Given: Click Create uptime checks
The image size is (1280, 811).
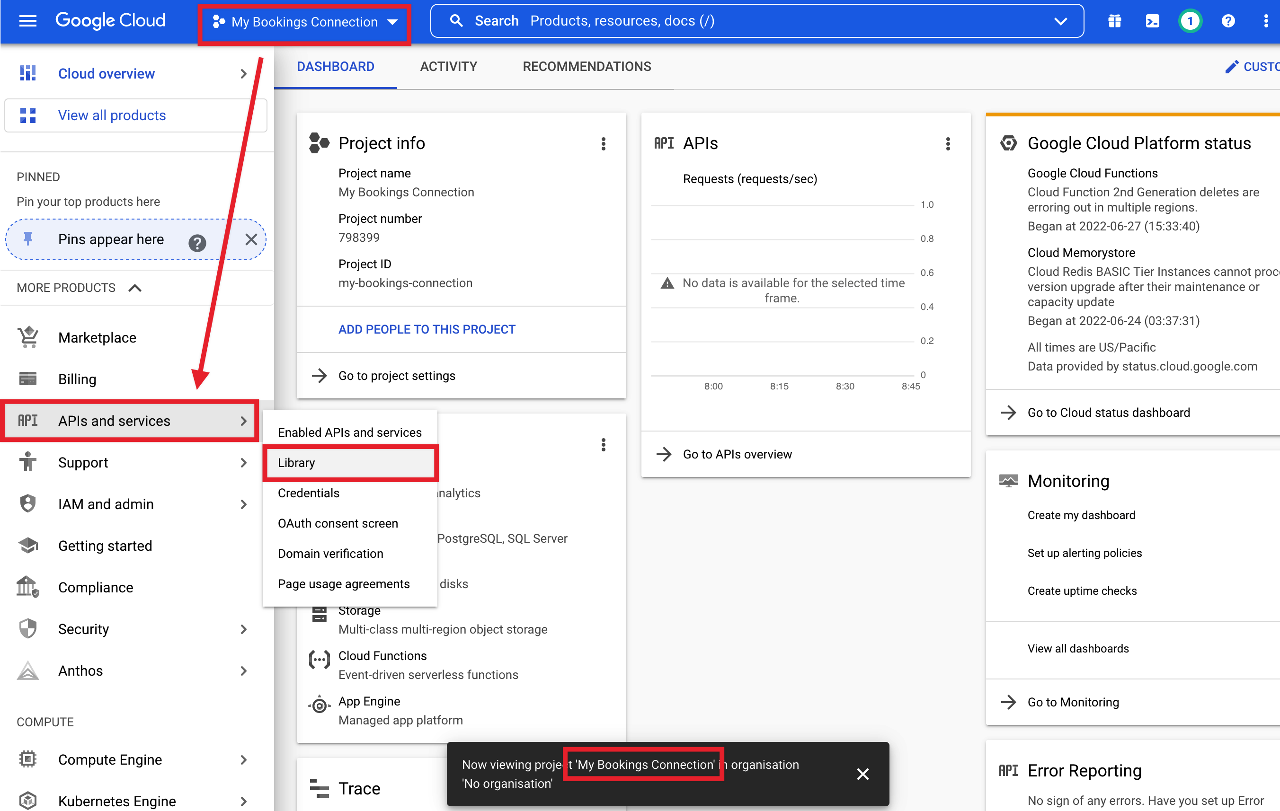Looking at the screenshot, I should click(1082, 591).
